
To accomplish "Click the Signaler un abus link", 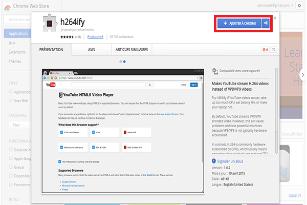I will tap(230, 161).
